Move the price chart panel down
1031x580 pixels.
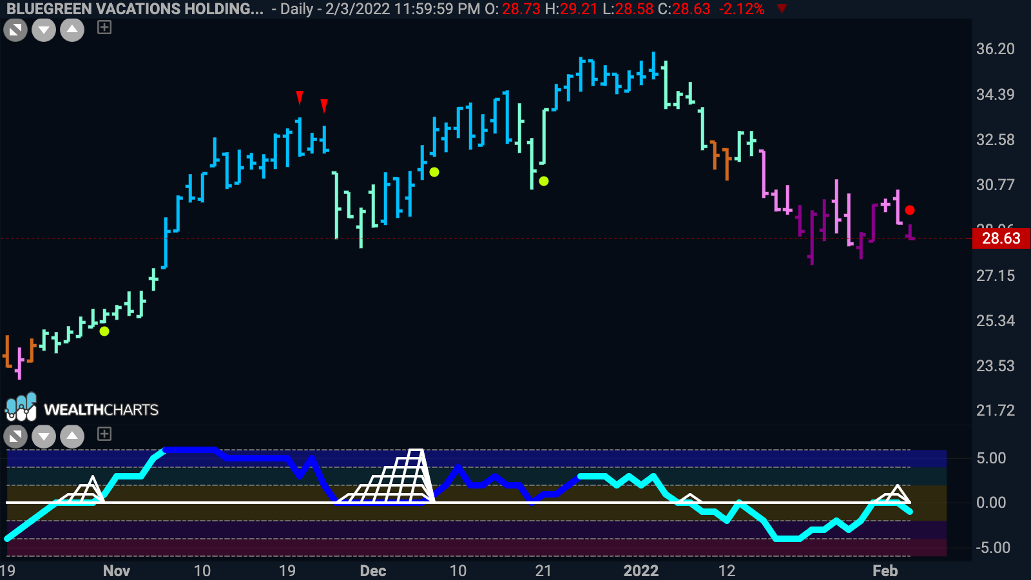[x=44, y=30]
